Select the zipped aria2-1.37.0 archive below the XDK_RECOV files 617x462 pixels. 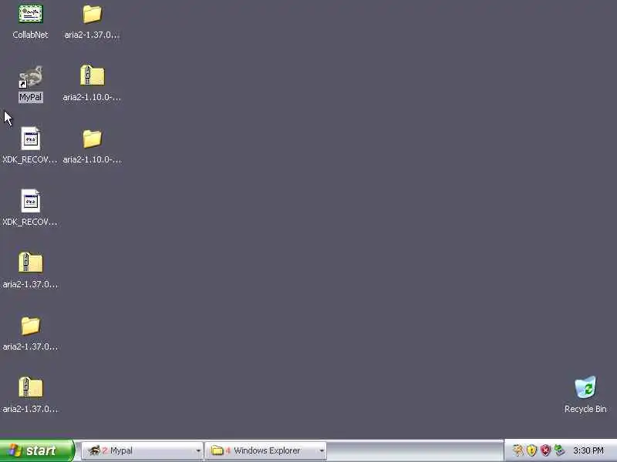30,271
